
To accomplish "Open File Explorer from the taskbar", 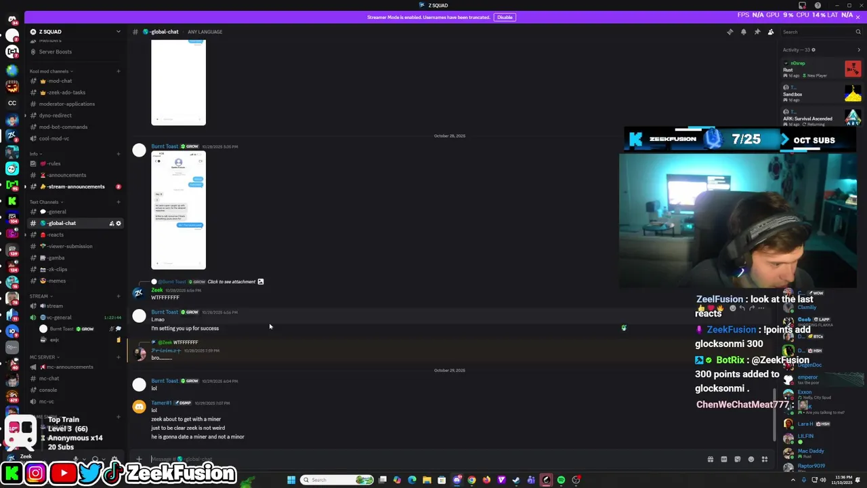I will click(427, 480).
